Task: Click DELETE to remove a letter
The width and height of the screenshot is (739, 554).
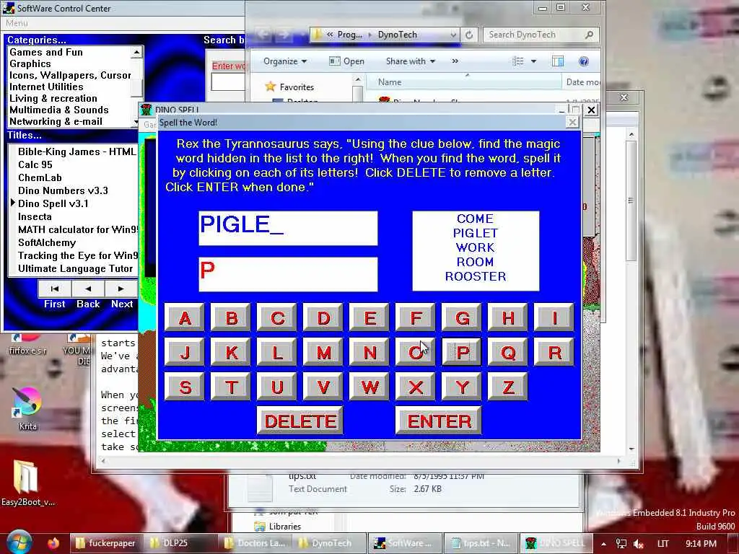Action: coord(300,421)
